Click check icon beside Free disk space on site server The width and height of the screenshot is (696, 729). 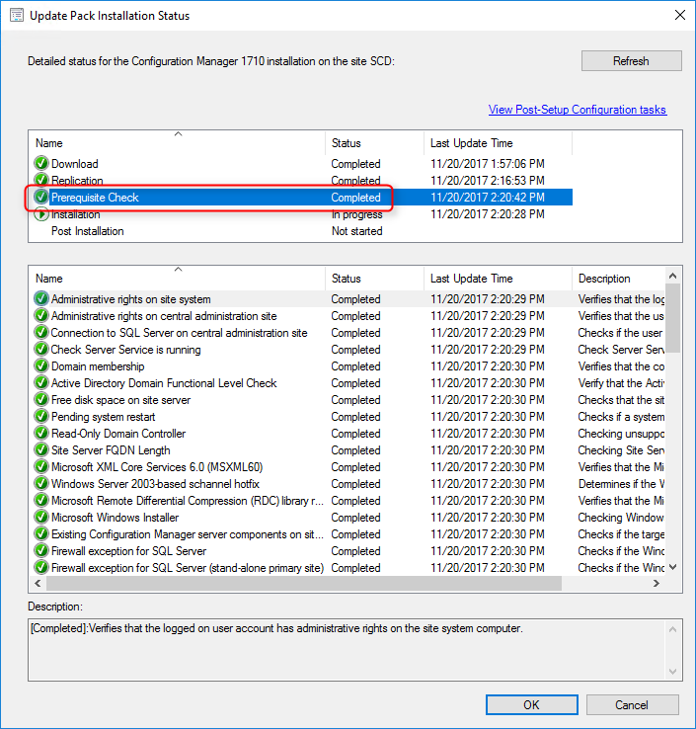pos(41,399)
